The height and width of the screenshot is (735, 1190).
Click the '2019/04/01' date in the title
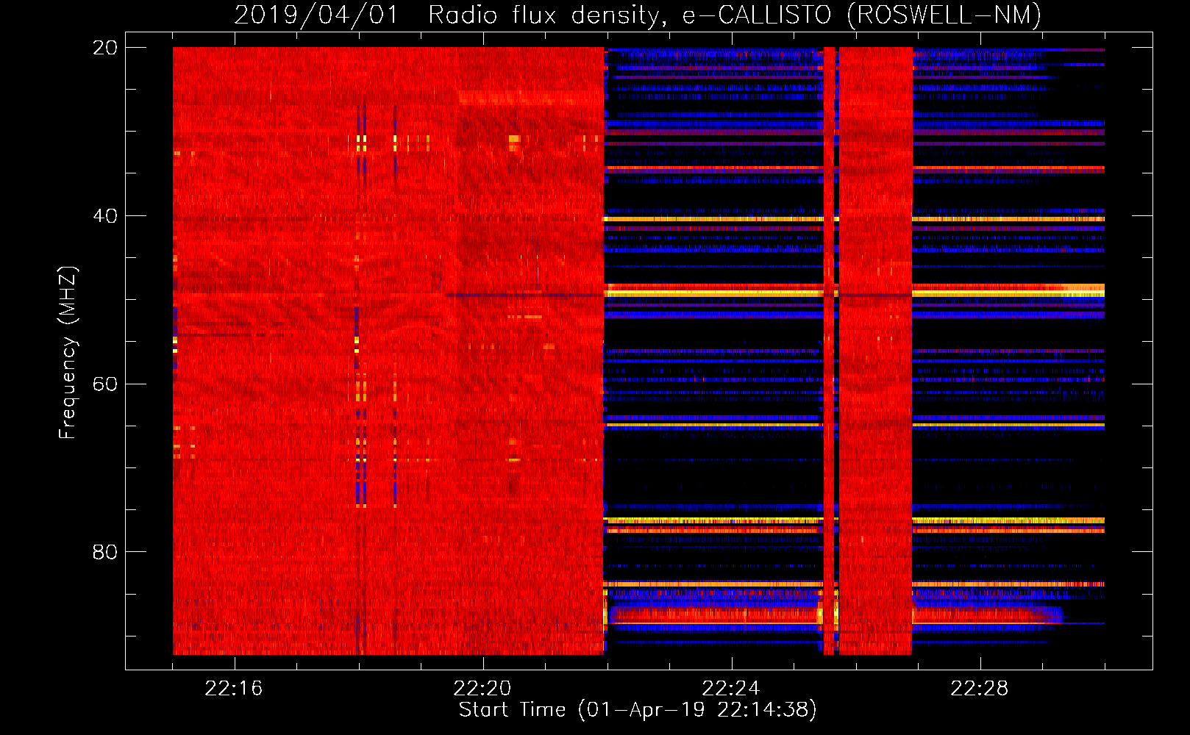coord(316,15)
